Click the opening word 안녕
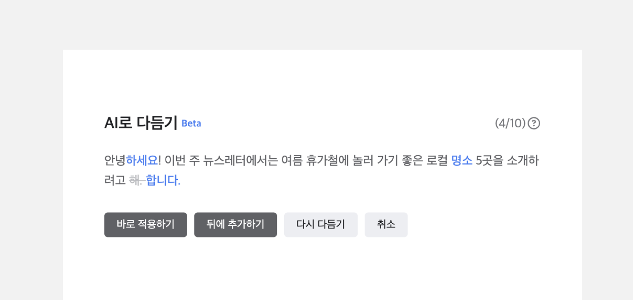Viewport: 633px width, 300px height. pyautogui.click(x=115, y=161)
